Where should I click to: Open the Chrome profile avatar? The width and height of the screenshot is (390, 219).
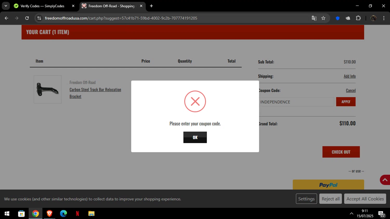pos(373,18)
